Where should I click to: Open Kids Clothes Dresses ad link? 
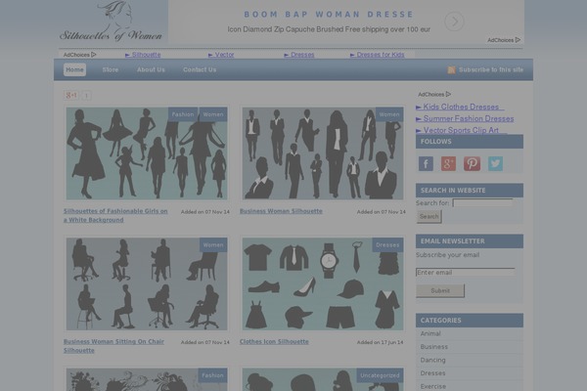460,107
